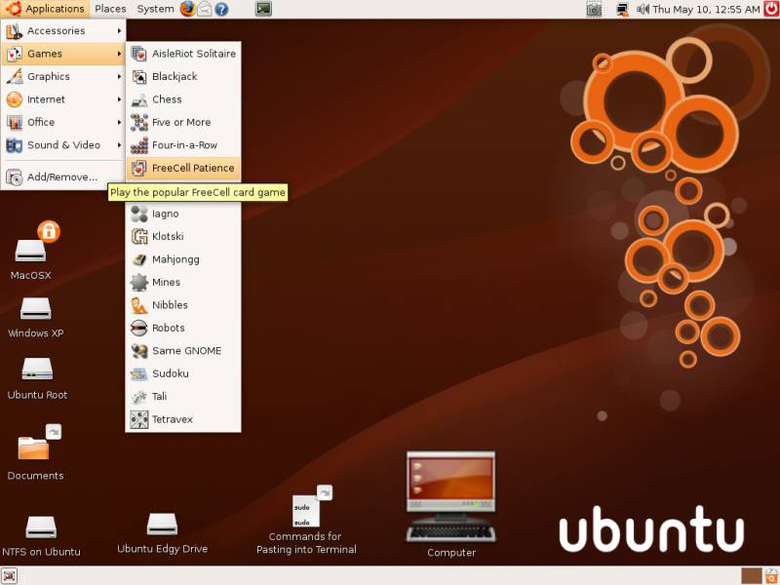This screenshot has height=585, width=780.
Task: Open the Internet submenu arrow
Action: [119, 99]
